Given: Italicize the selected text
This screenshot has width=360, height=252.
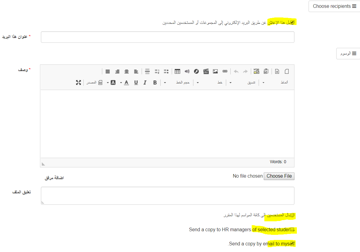Looking at the screenshot, I should click(145, 82).
